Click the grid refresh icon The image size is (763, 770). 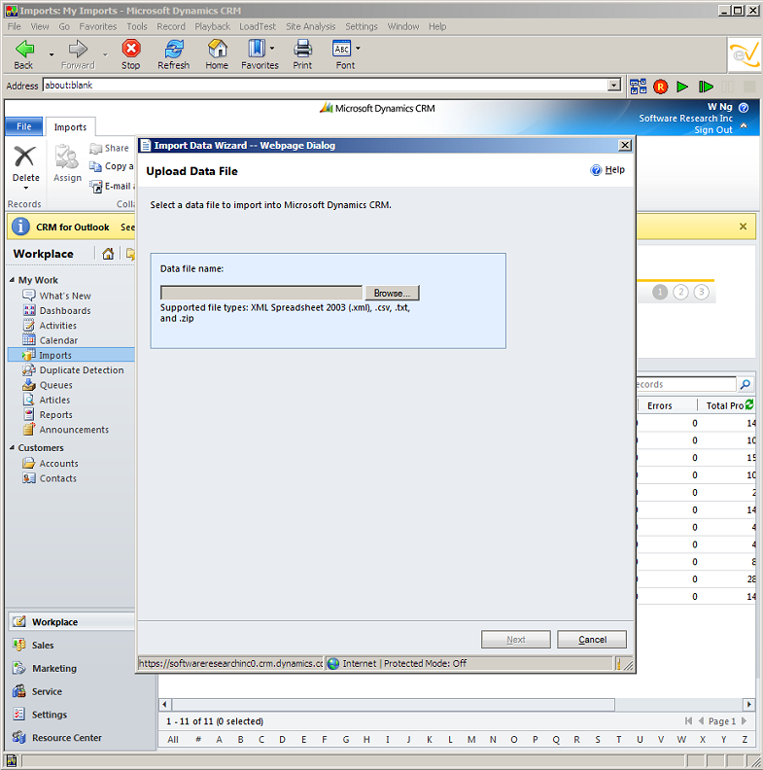coord(749,404)
